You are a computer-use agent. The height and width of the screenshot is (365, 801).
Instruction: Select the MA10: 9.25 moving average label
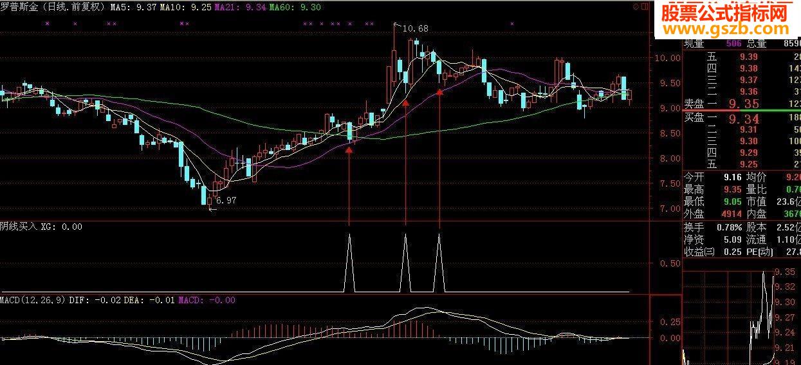(185, 7)
